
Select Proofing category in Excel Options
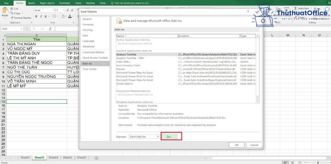tap(95, 30)
